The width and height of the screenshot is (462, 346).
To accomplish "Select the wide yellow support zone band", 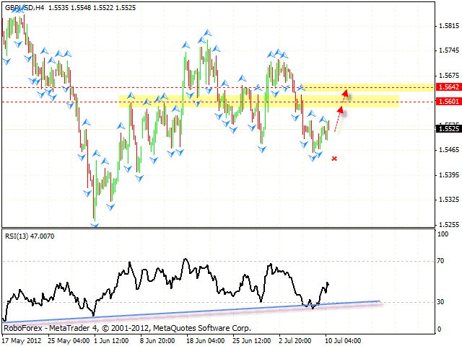I will coord(258,102).
